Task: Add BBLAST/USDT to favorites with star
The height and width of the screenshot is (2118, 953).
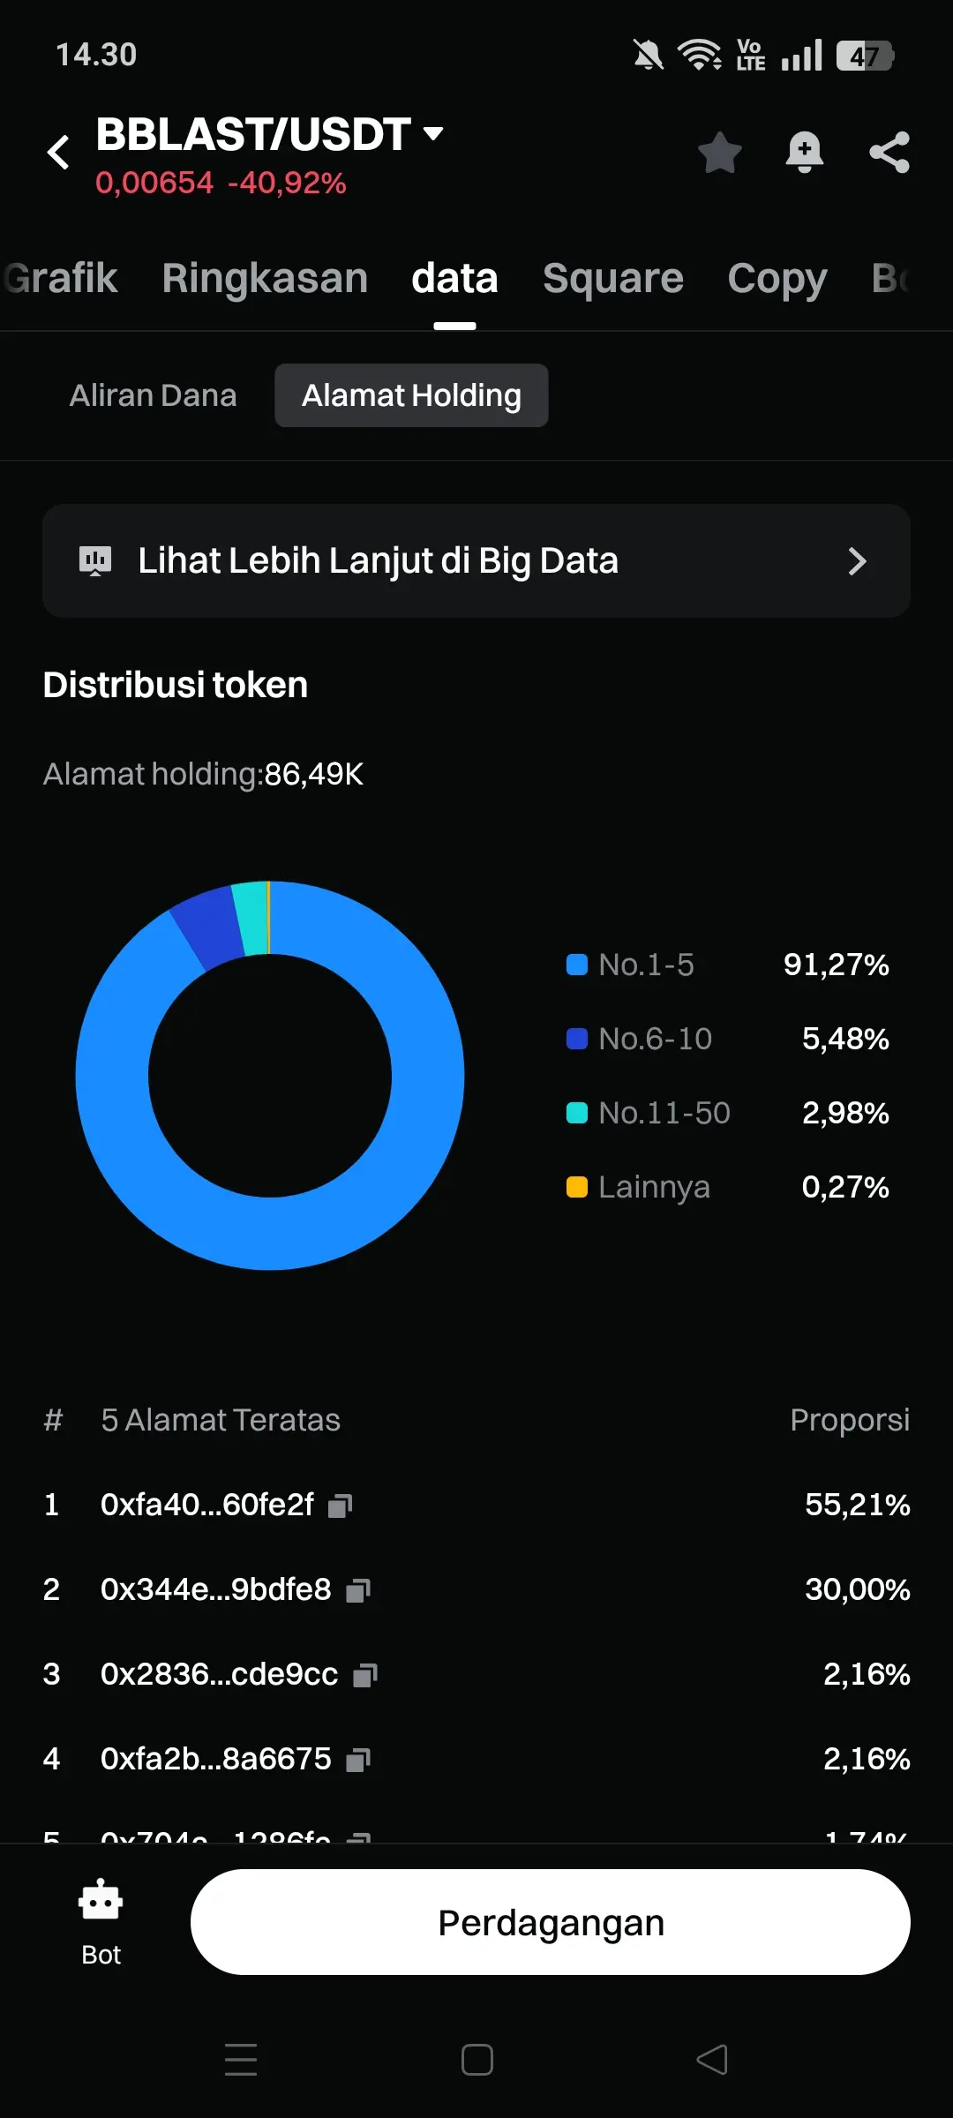Action: tap(720, 152)
